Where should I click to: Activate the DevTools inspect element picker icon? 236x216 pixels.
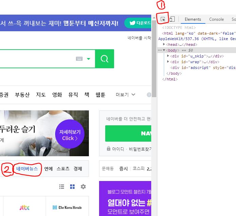click(163, 19)
